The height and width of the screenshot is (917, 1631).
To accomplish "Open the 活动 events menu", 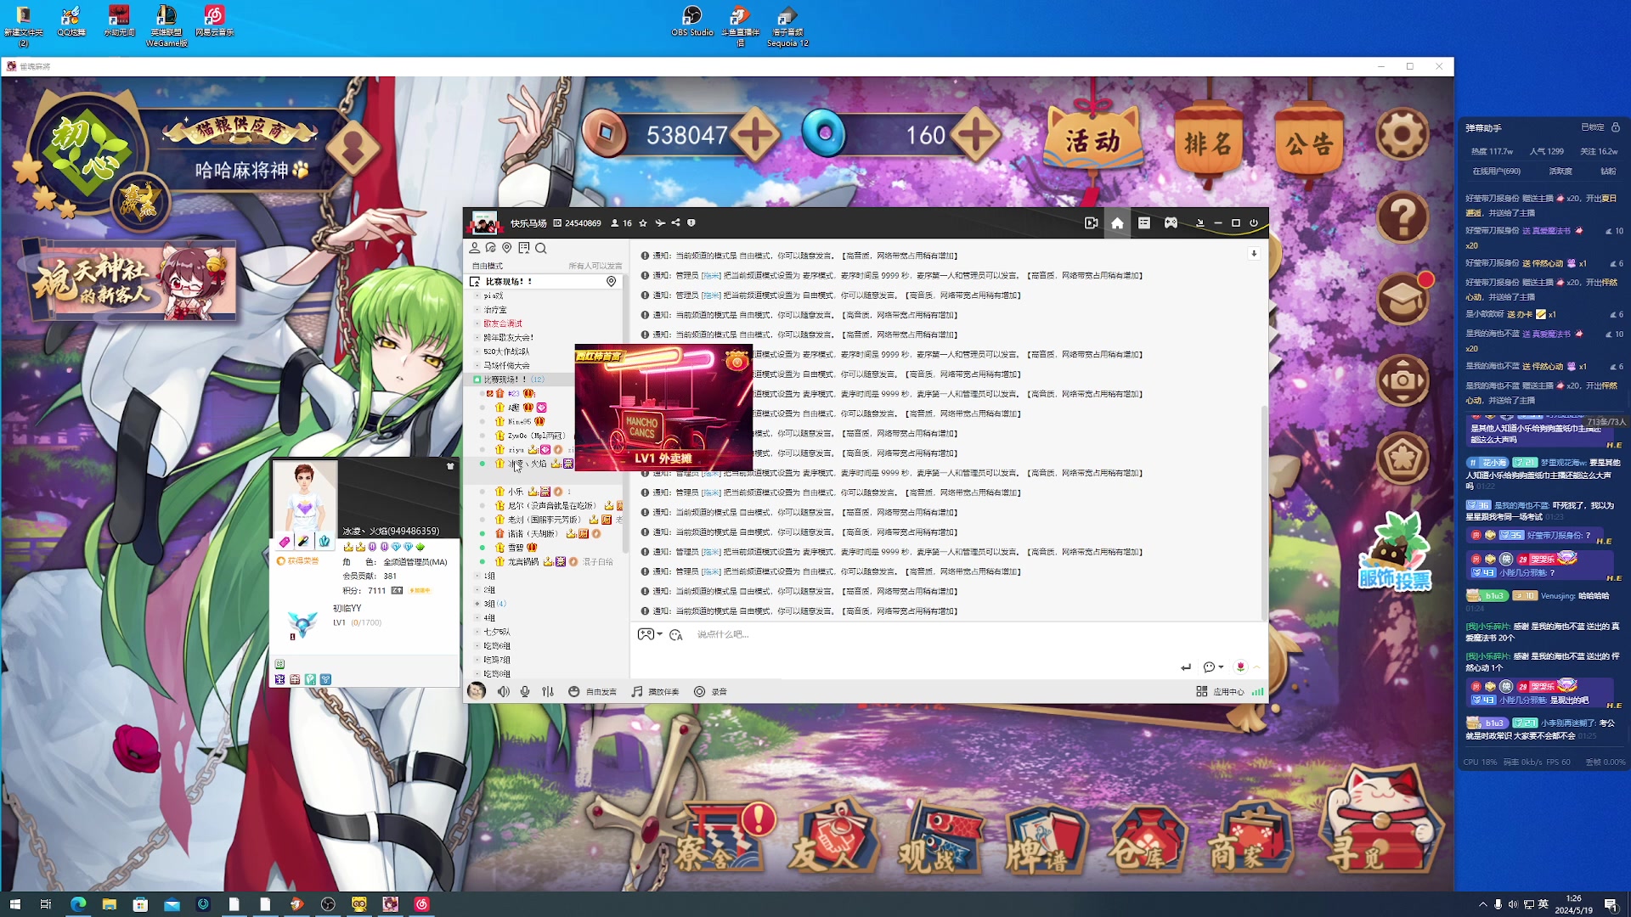I will pos(1092,140).
